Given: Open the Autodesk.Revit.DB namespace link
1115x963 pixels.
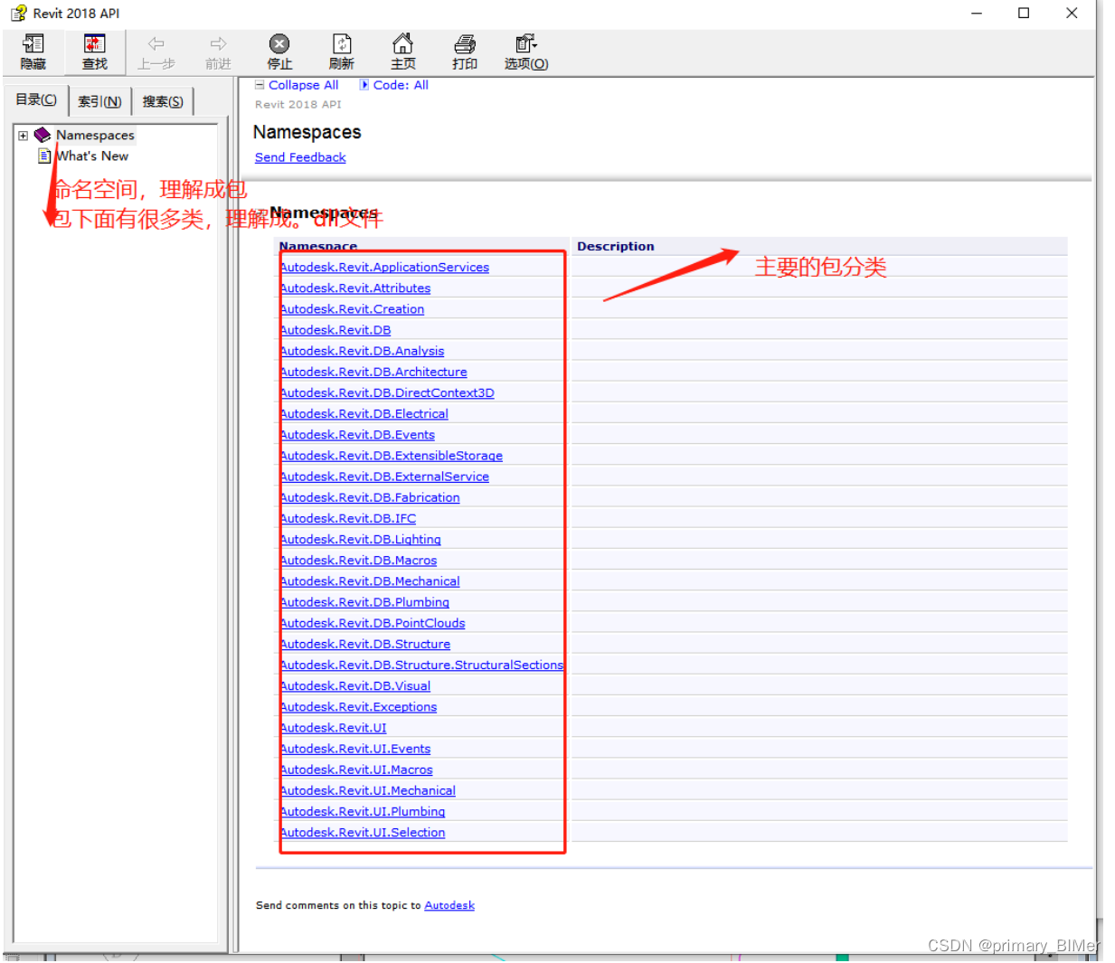Looking at the screenshot, I should point(335,330).
